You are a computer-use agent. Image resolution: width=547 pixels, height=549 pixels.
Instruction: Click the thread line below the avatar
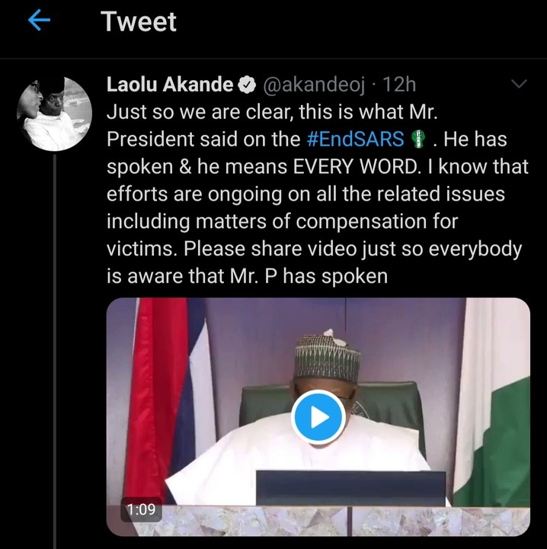tap(55, 343)
